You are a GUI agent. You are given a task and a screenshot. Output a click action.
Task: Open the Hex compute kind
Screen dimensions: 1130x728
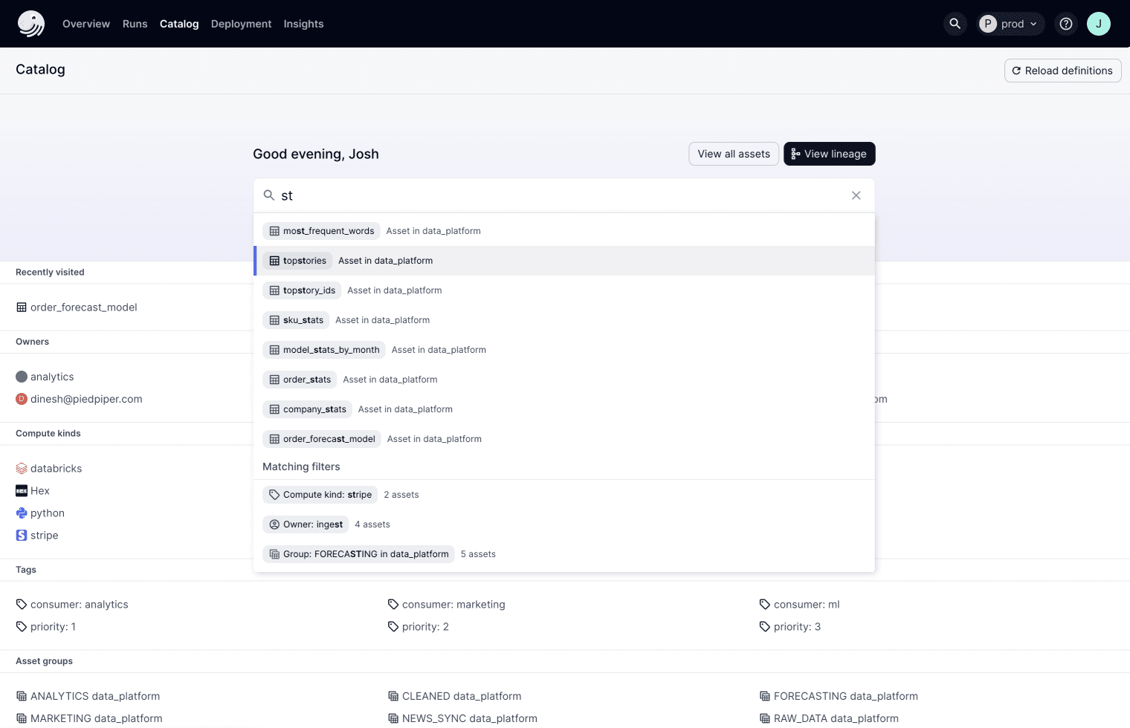[39, 491]
